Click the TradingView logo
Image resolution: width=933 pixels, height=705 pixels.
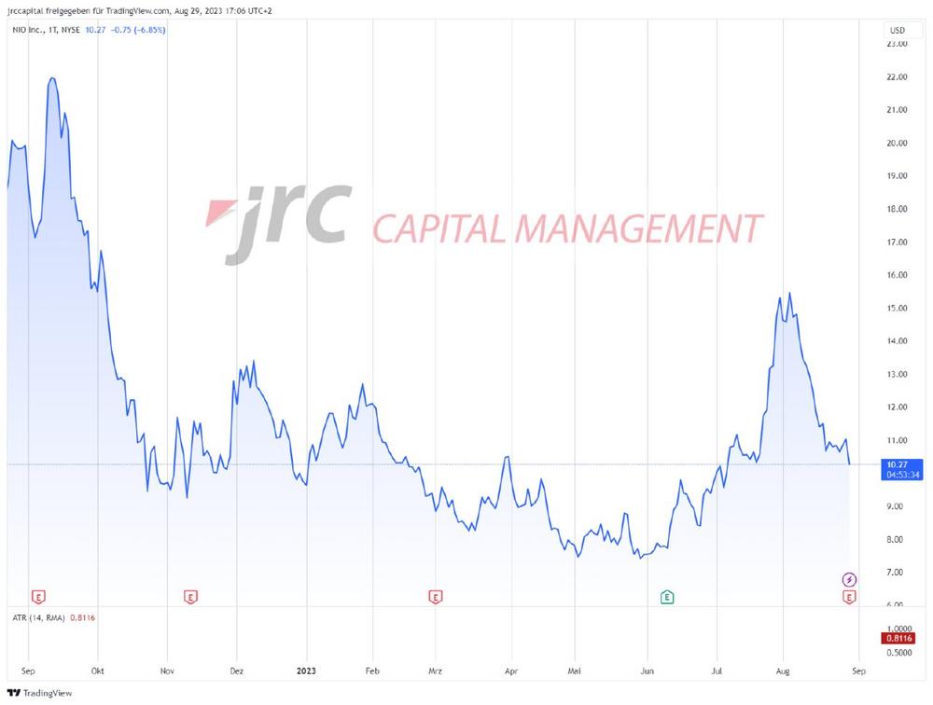click(x=40, y=693)
